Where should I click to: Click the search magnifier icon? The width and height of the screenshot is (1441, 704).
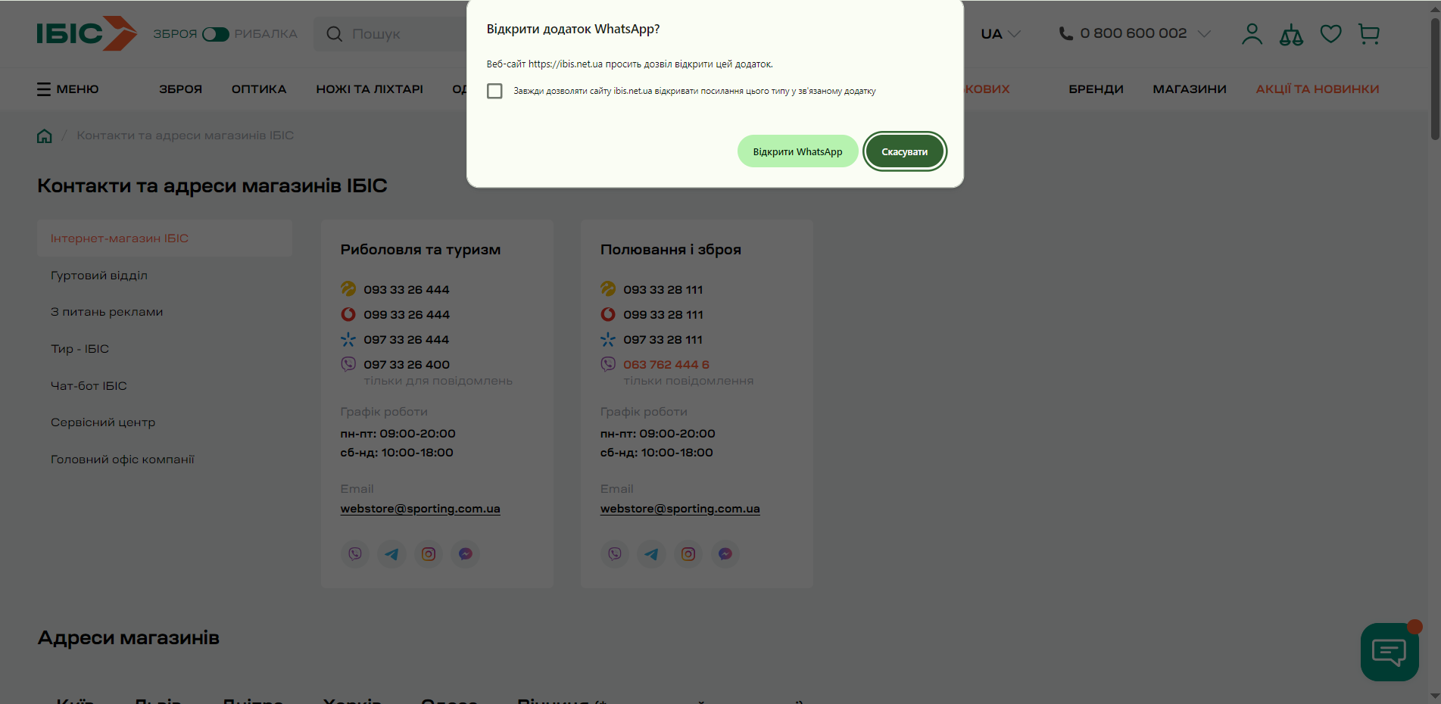click(x=334, y=34)
